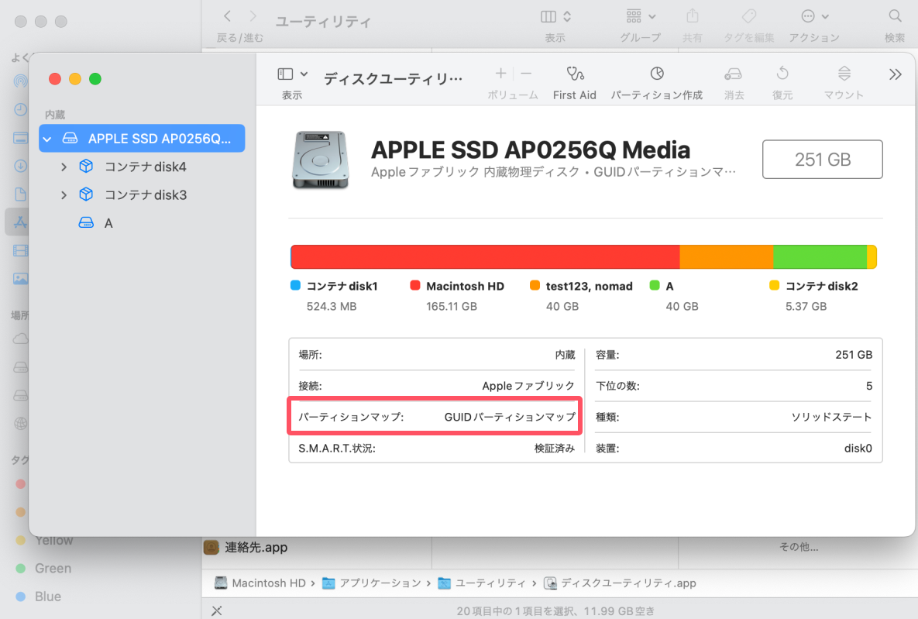Open Disk Utility's 表示 view options icon
The width and height of the screenshot is (918, 619).
point(287,75)
